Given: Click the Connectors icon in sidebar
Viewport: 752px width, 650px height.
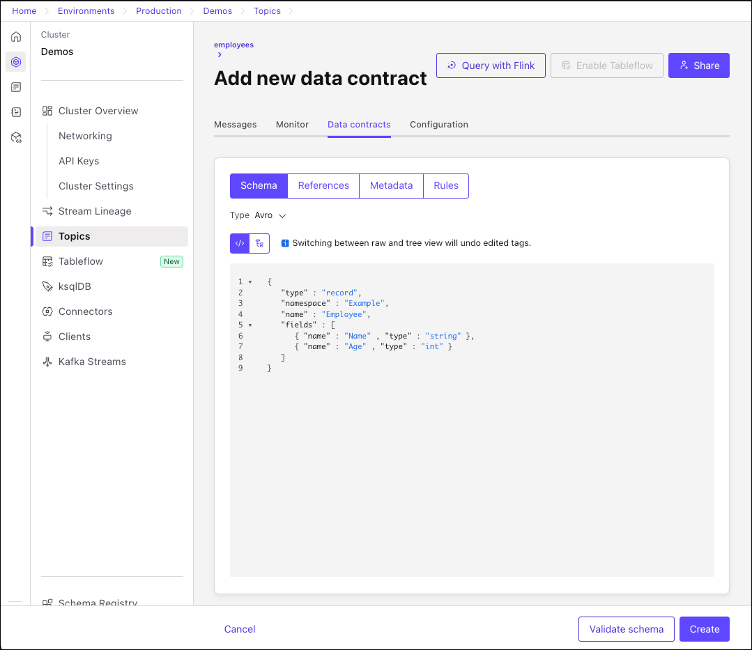Looking at the screenshot, I should point(47,311).
